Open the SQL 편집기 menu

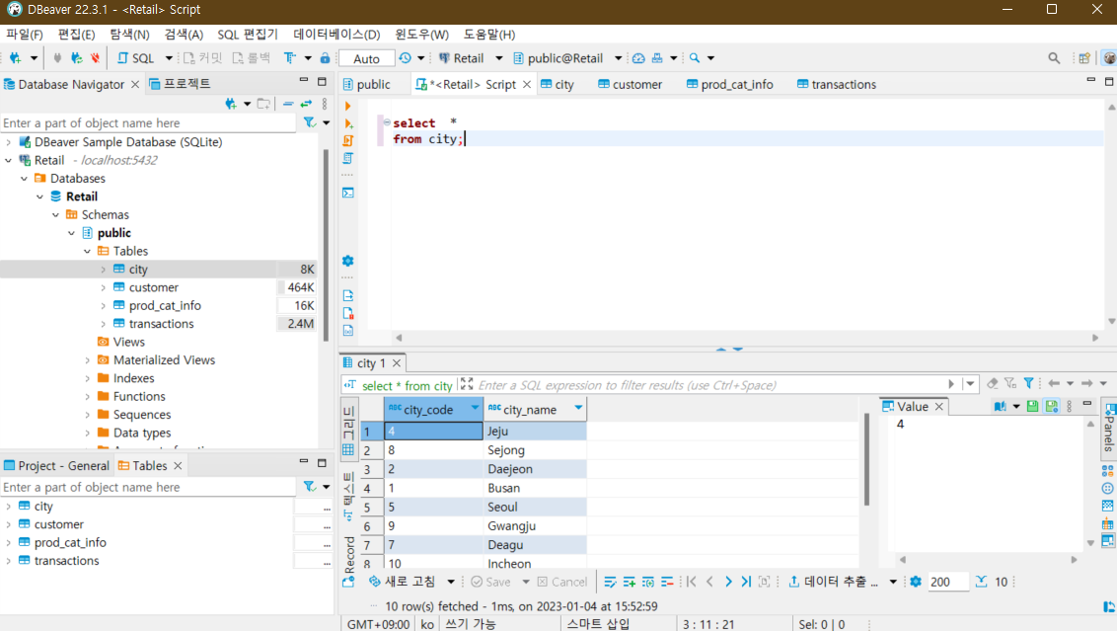tap(248, 35)
